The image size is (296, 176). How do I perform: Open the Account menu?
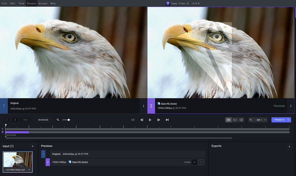tap(43, 3)
